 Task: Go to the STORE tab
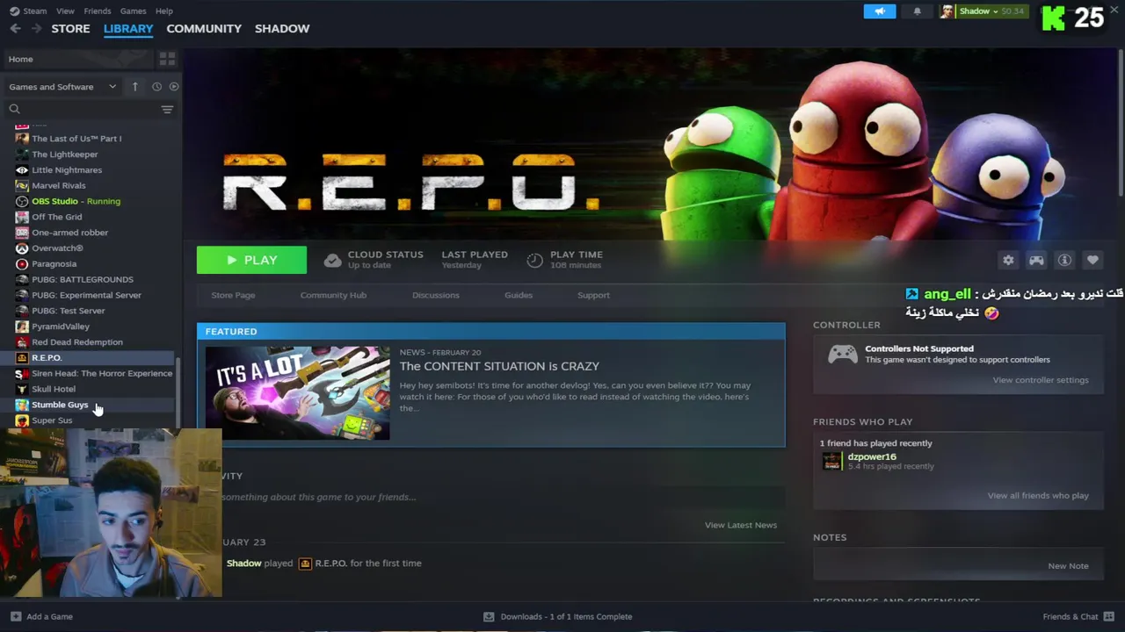point(70,28)
